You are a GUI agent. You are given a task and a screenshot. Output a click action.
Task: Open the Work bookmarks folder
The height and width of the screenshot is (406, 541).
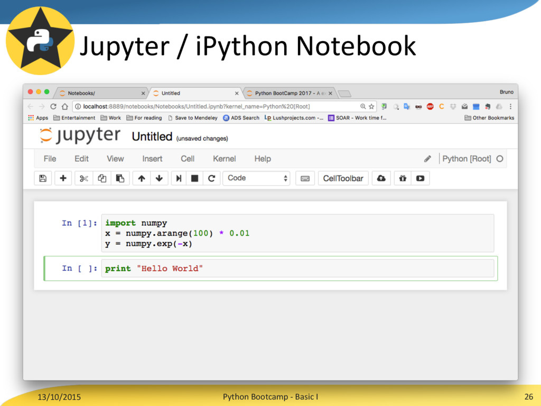click(111, 118)
